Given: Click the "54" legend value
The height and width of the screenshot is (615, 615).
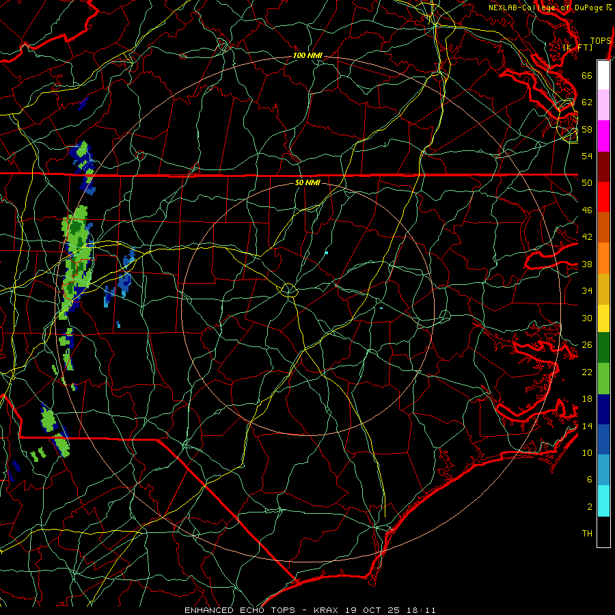Looking at the screenshot, I should click(x=587, y=156).
